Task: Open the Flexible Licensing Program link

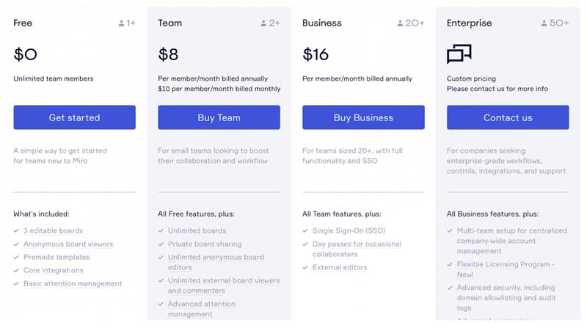Action: click(x=506, y=269)
